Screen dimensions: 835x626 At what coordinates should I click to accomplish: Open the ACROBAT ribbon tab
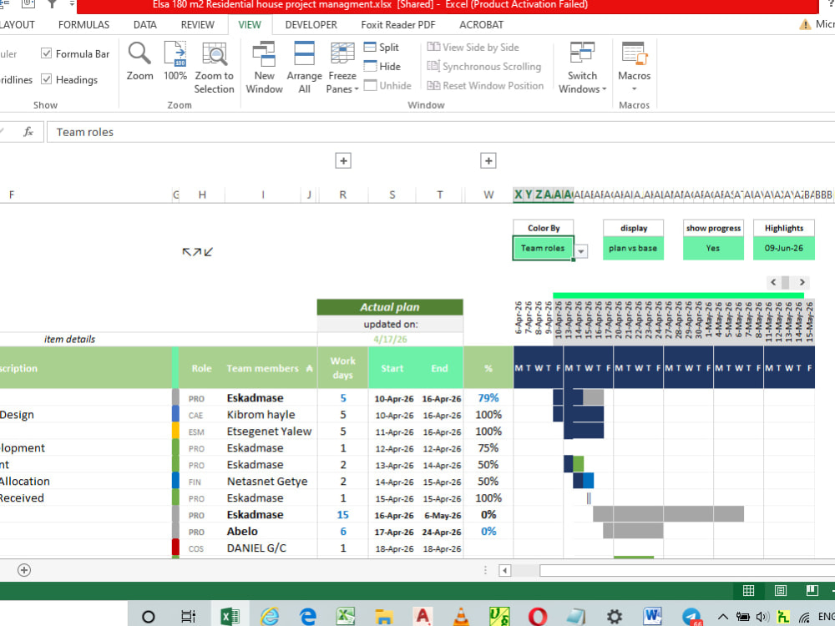pyautogui.click(x=482, y=24)
